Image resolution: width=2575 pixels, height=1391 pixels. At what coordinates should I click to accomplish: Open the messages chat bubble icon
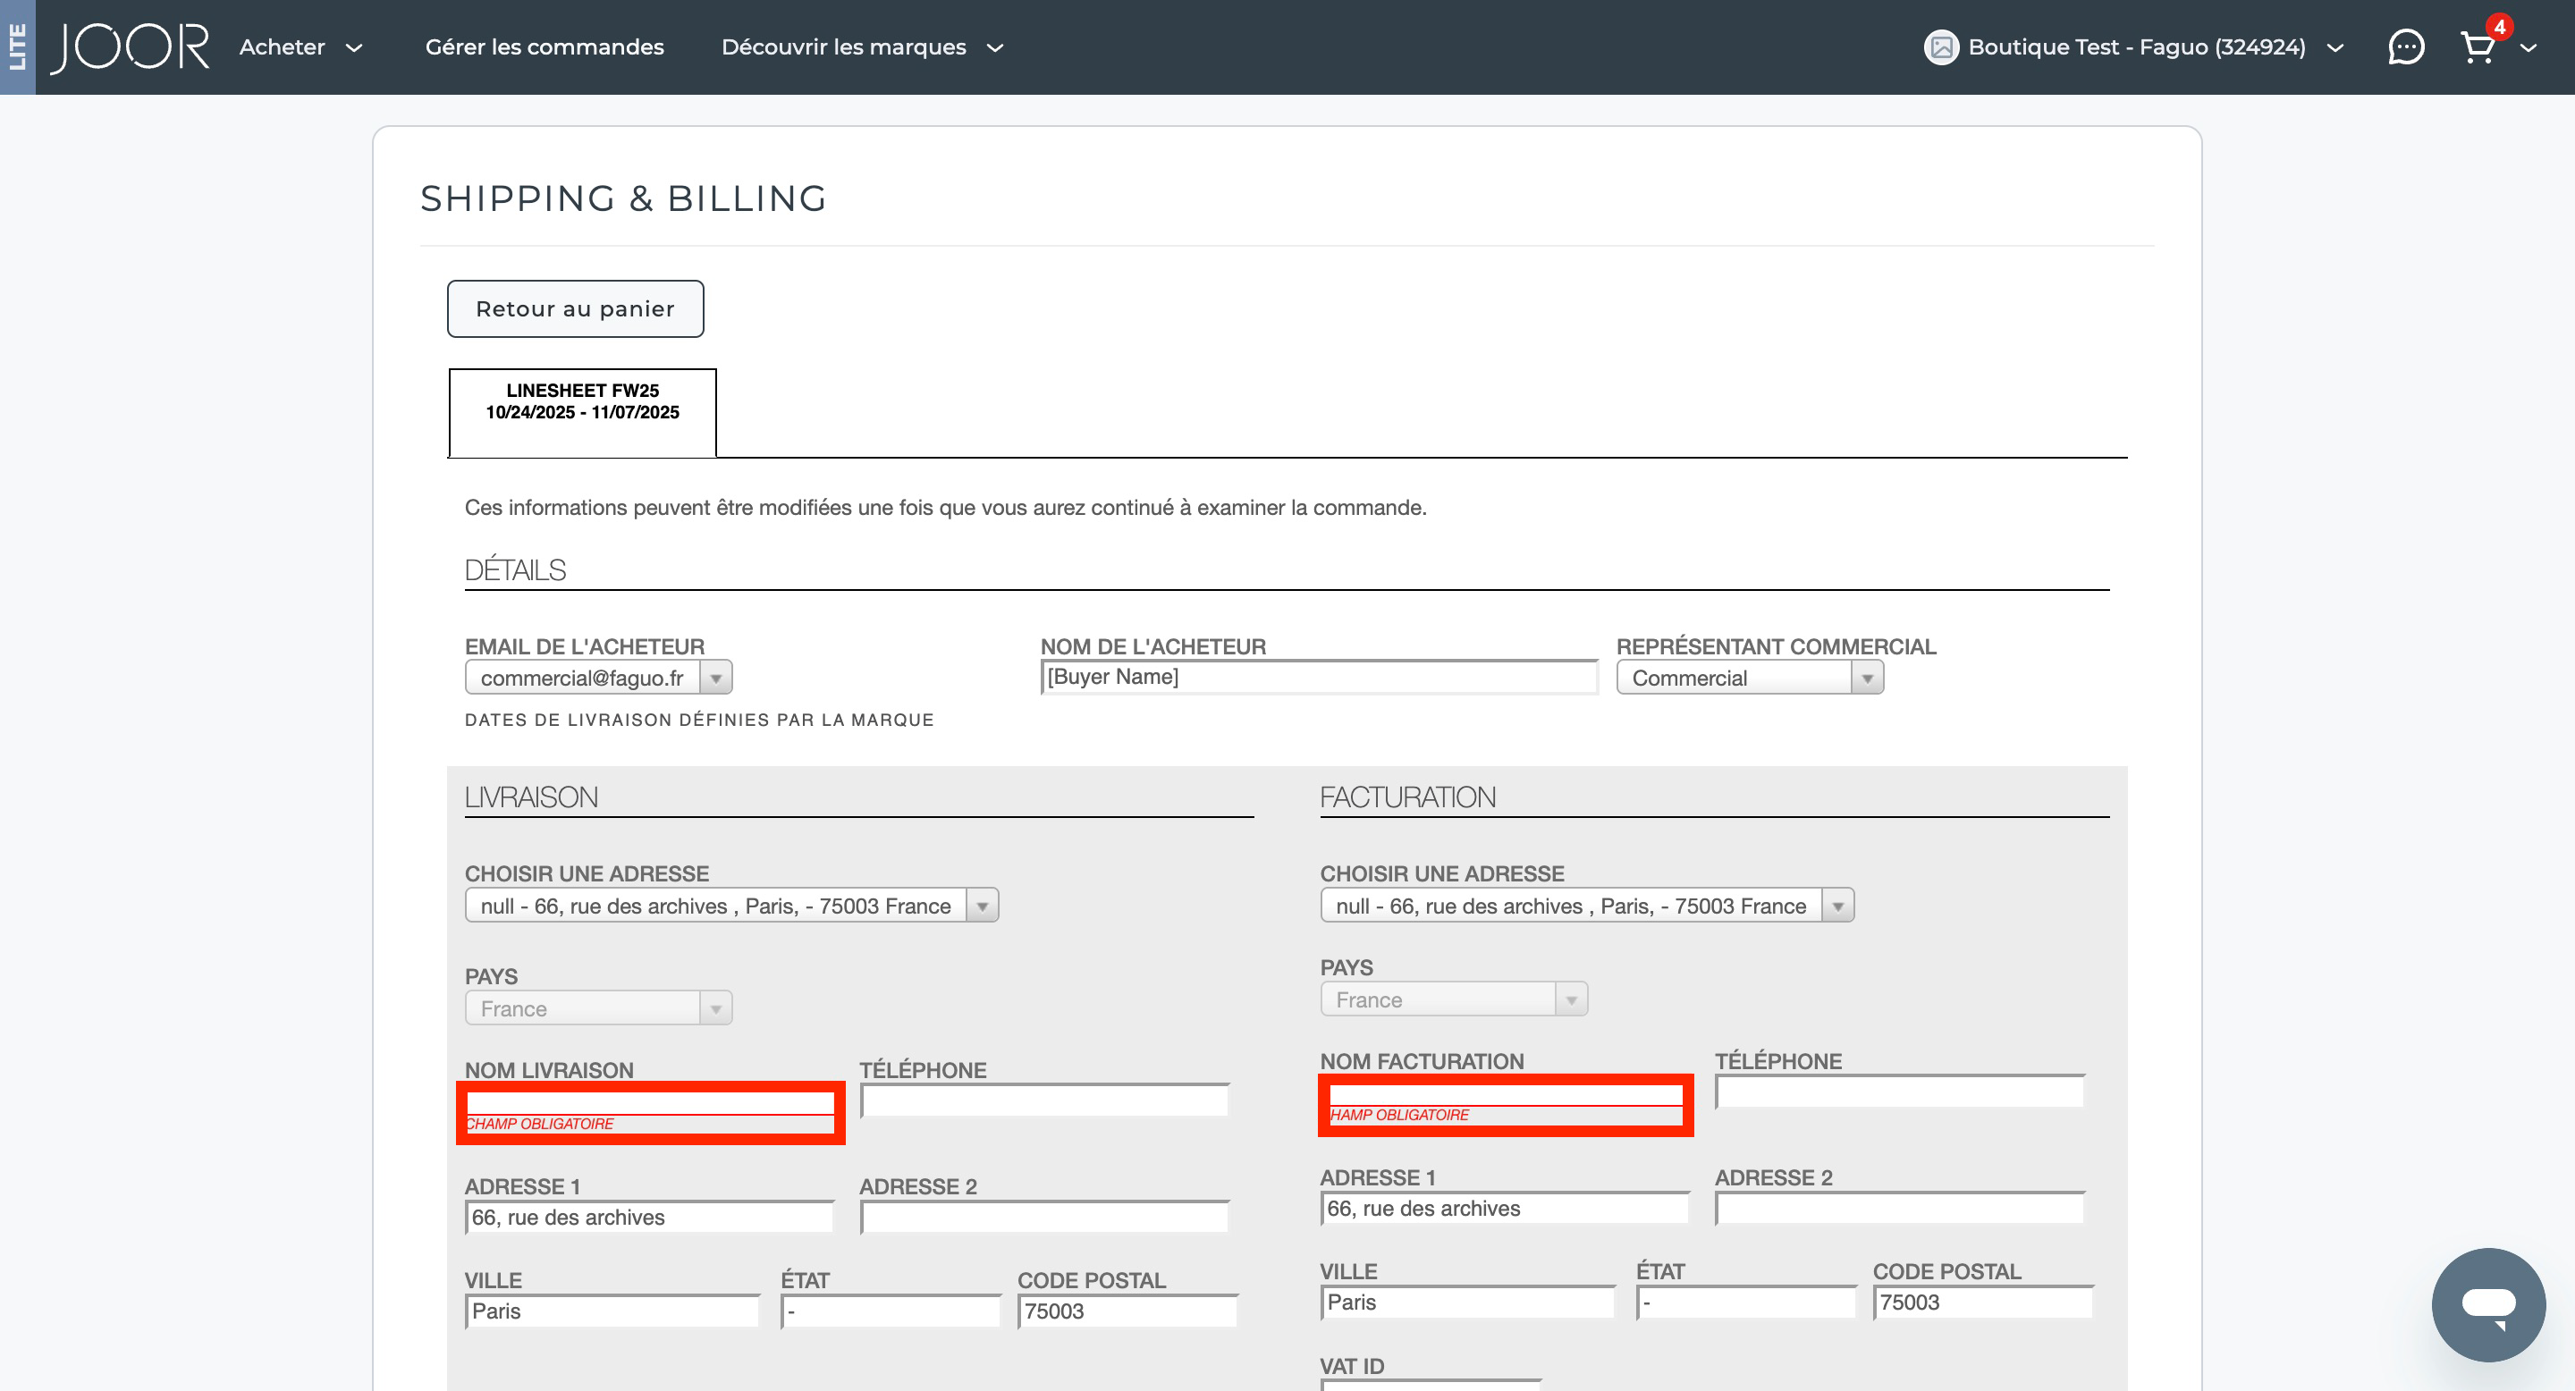[x=2405, y=47]
